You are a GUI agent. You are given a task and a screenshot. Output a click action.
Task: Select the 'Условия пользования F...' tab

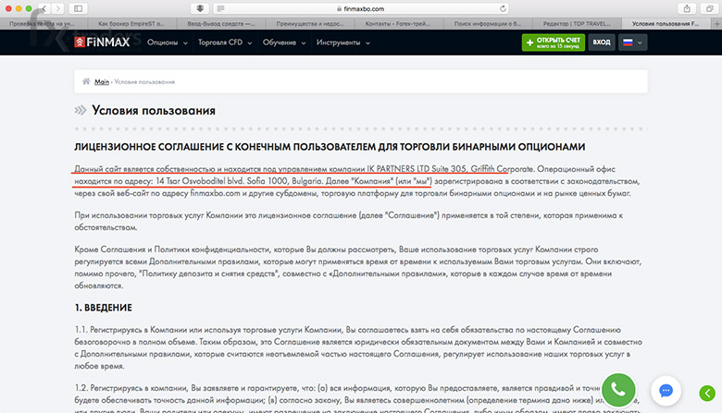[666, 23]
